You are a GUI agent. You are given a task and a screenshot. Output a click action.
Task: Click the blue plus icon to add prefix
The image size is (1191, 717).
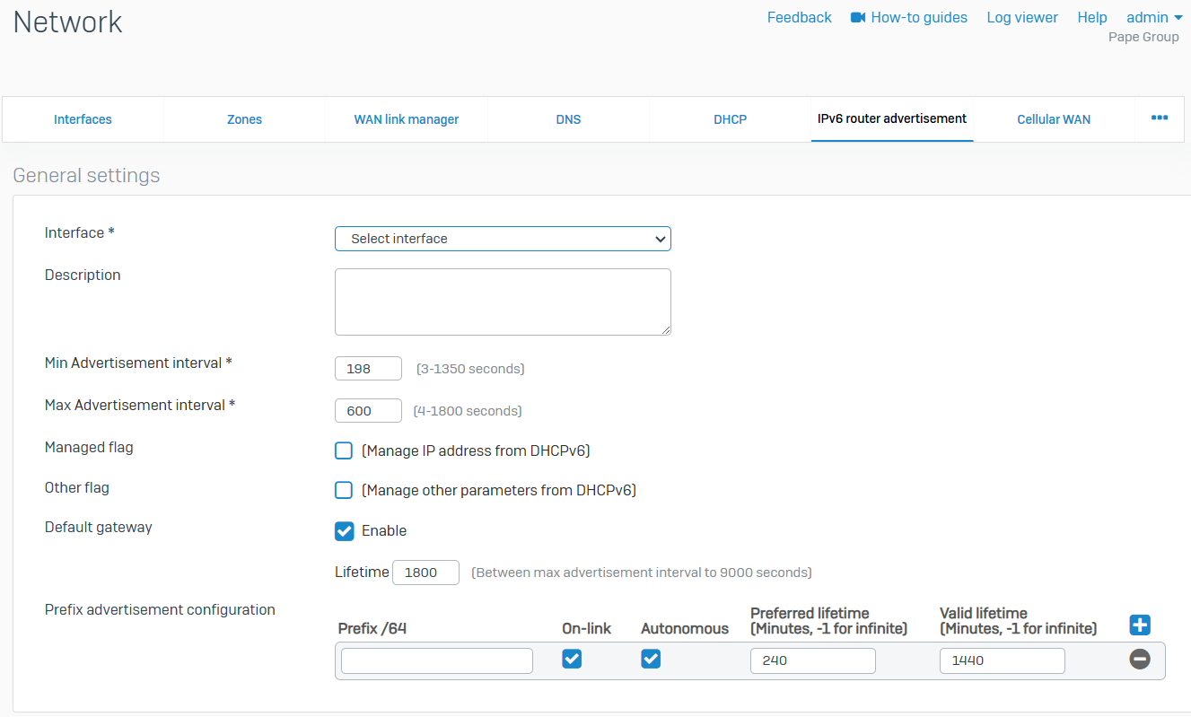(x=1140, y=625)
